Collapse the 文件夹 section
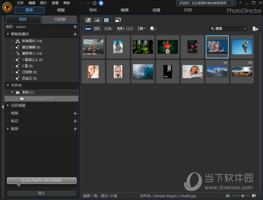Viewport: 263px width, 200px height. [x=8, y=85]
